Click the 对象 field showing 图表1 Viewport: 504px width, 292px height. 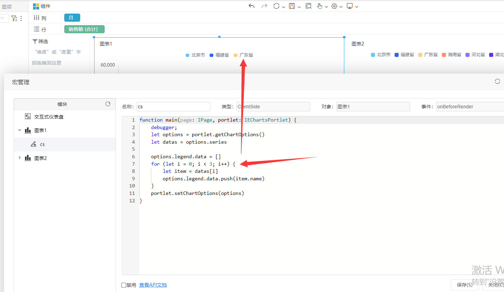(x=373, y=107)
